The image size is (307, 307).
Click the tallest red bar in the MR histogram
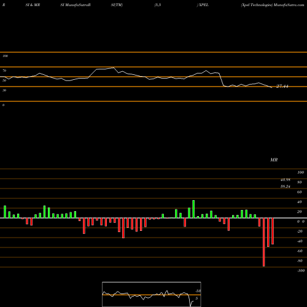coord(263,242)
